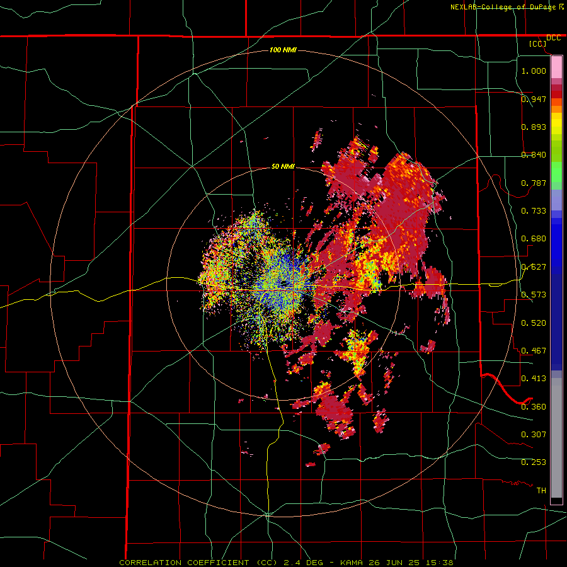
Task: Click the 0.733 legend value
Action: [x=534, y=210]
